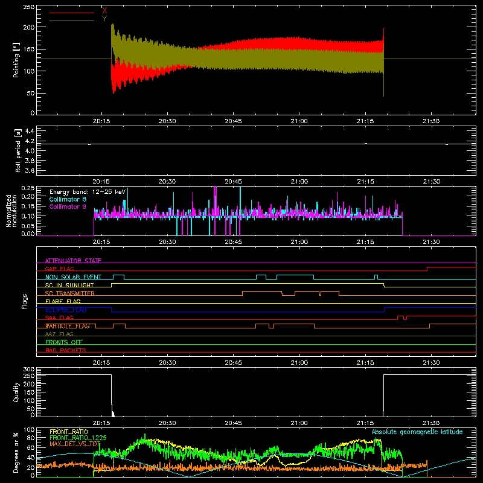Image resolution: width=483 pixels, height=483 pixels.
Task: Select the BAD_PACKETS label
Action: point(66,350)
